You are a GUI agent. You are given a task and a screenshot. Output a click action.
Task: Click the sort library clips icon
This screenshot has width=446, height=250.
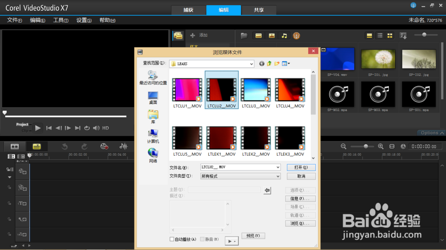coord(403,36)
